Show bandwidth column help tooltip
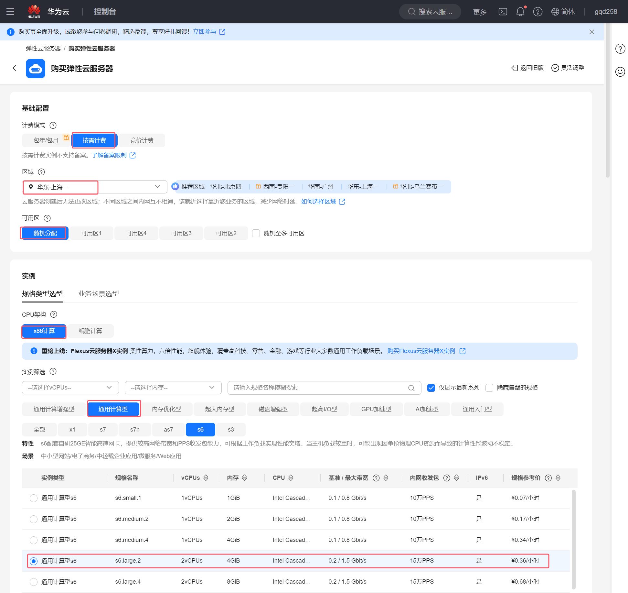628x593 pixels. [376, 478]
